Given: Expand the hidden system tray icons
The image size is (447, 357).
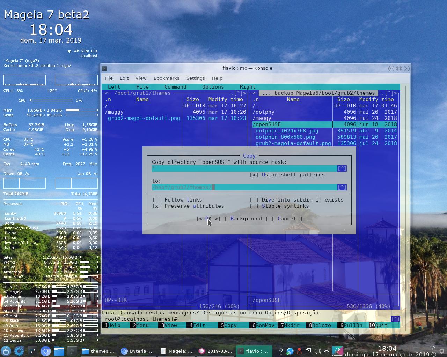Looking at the screenshot, I should 326,351.
